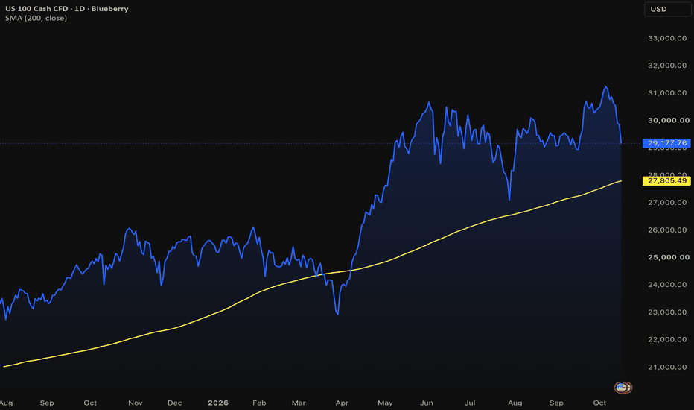Click the Nov label on the time axis

[x=136, y=403]
